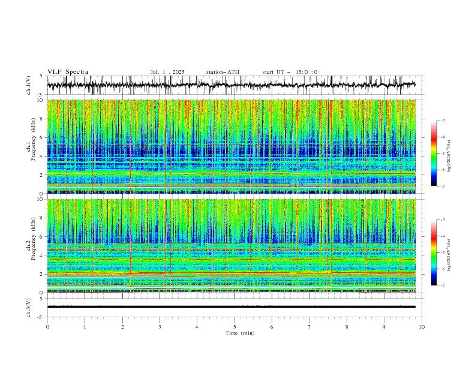Click the 'ch.3(V)' axis label
The width and height of the screenshot is (475, 367).
coord(29,308)
